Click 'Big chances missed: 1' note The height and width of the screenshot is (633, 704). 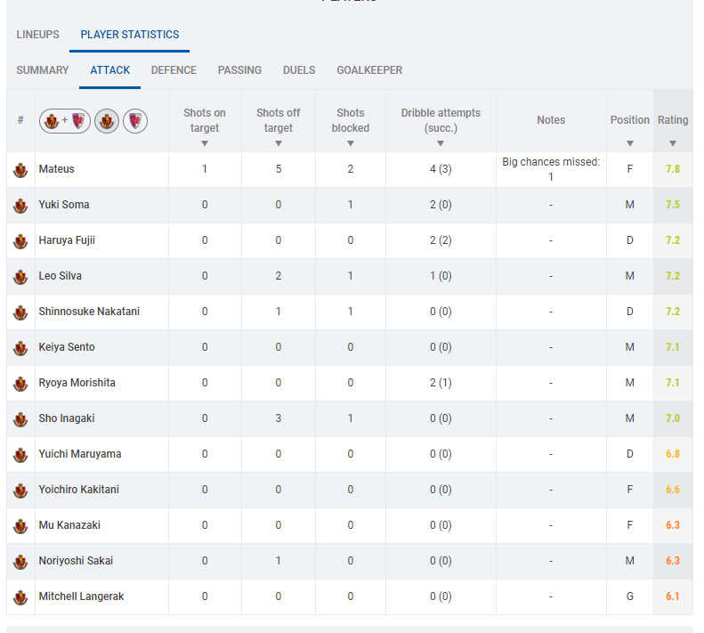coord(551,169)
